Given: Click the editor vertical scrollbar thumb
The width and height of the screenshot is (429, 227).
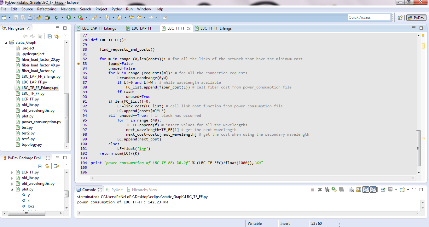Looking at the screenshot, I should pos(419,148).
